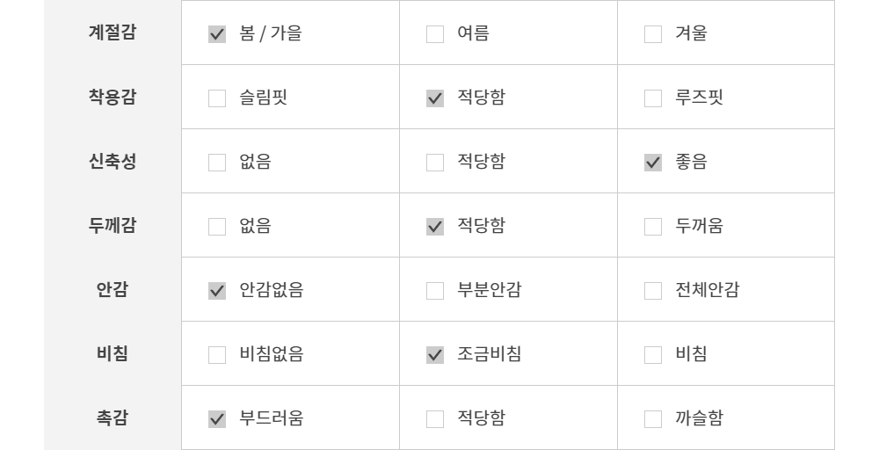Viewport: 879px width, 450px height.
Task: Uncheck the 봄 / 가을 season checkbox
Action: (x=217, y=34)
